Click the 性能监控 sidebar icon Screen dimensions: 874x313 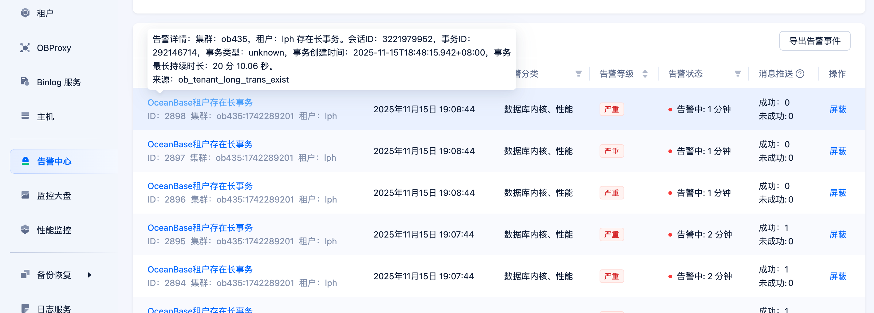[25, 230]
